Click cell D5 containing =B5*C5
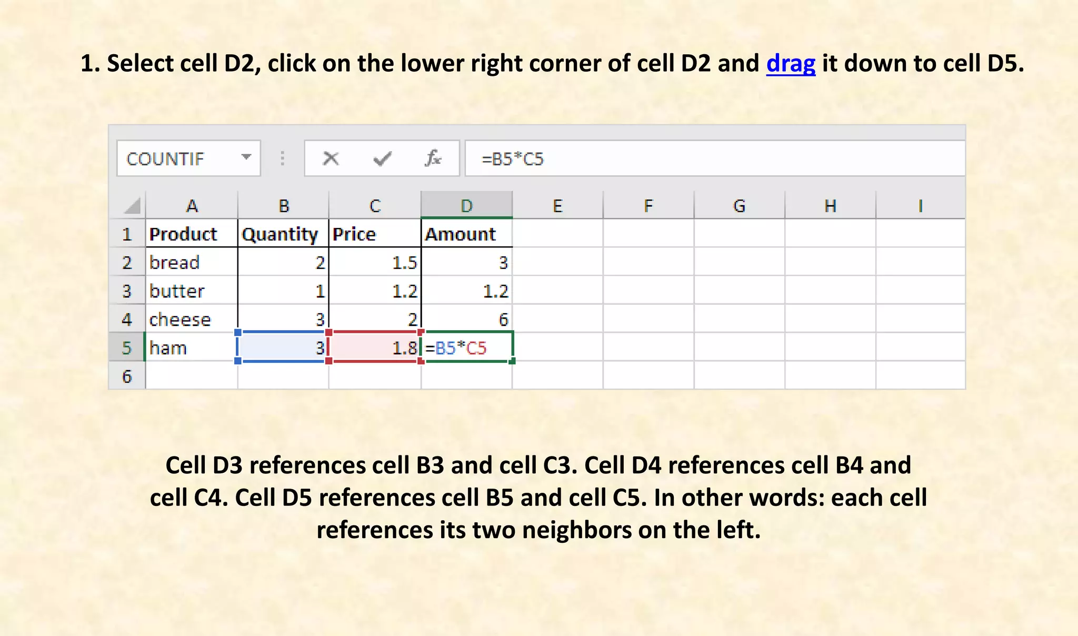The width and height of the screenshot is (1078, 636). [466, 347]
